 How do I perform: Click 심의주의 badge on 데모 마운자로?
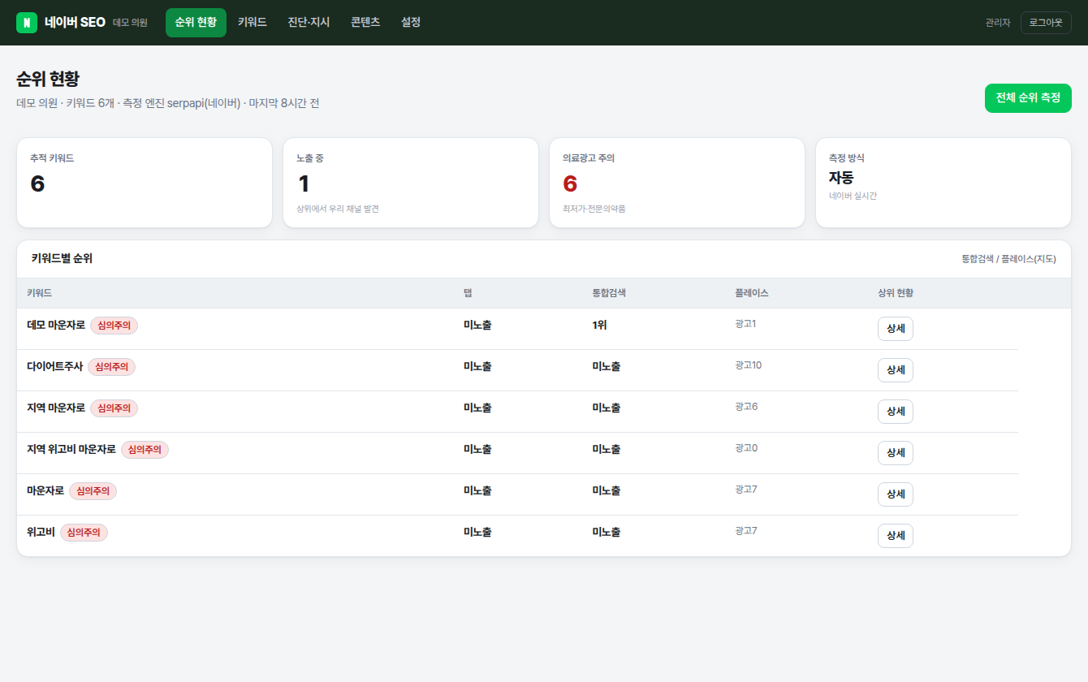(x=114, y=326)
